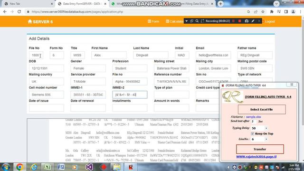Bookmark this page with the star icon

click(x=263, y=11)
